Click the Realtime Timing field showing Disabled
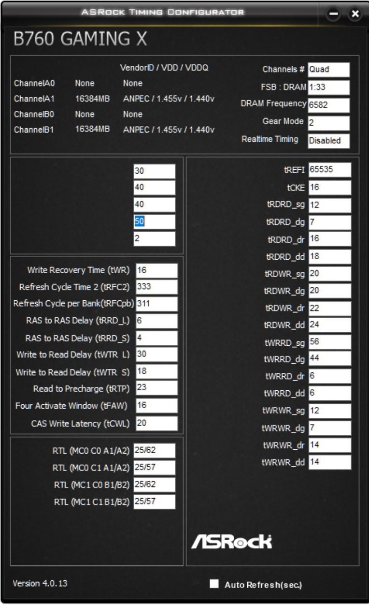The width and height of the screenshot is (369, 605). pos(328,141)
